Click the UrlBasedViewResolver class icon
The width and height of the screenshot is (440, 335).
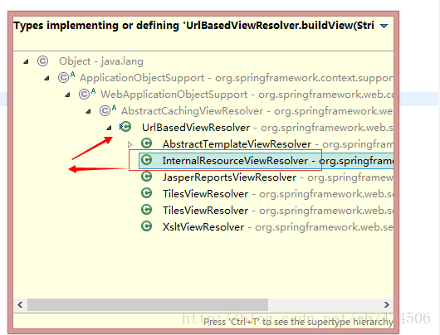pyautogui.click(x=125, y=127)
